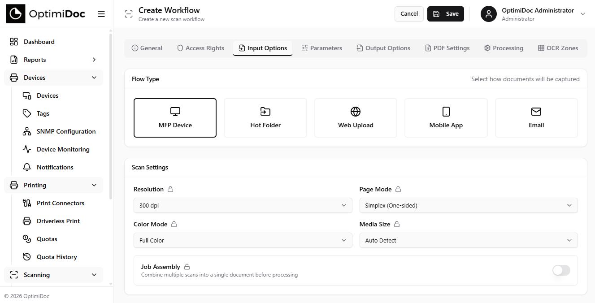Switch to the General tab

147,48
